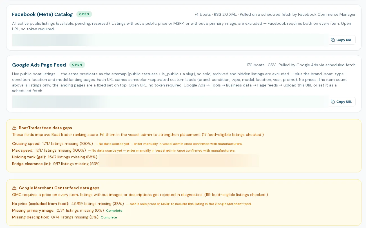Select the Max speed "17/17 listings missing (100%)" value

(61, 150)
